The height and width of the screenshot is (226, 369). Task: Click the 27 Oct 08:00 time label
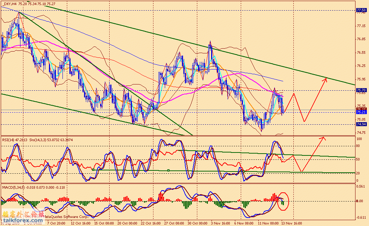174,223
